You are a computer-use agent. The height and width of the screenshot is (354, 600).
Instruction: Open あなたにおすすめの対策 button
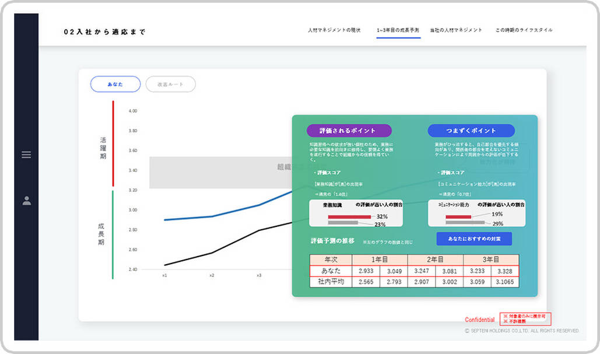click(474, 239)
